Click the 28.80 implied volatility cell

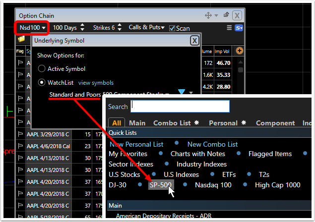(223, 87)
